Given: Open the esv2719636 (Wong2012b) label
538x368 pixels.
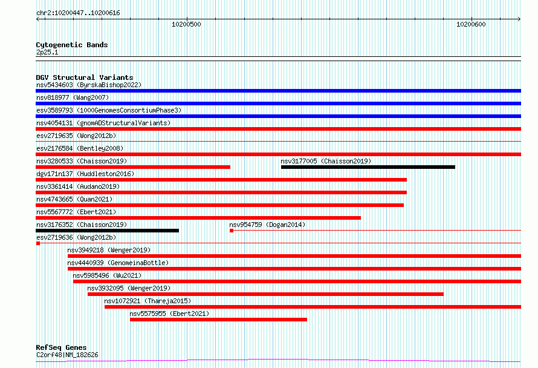Looking at the screenshot, I should (76, 237).
